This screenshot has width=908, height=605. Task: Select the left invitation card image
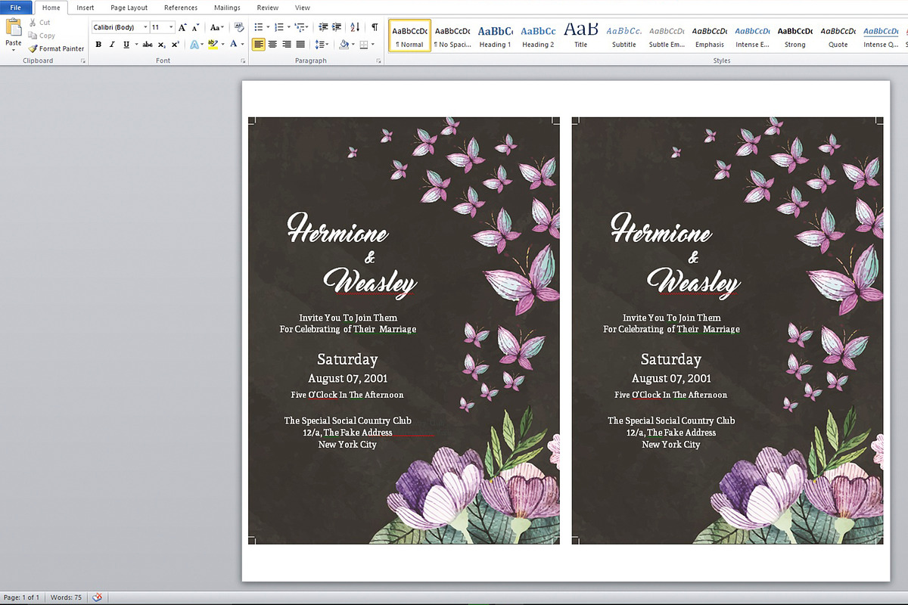click(x=404, y=330)
